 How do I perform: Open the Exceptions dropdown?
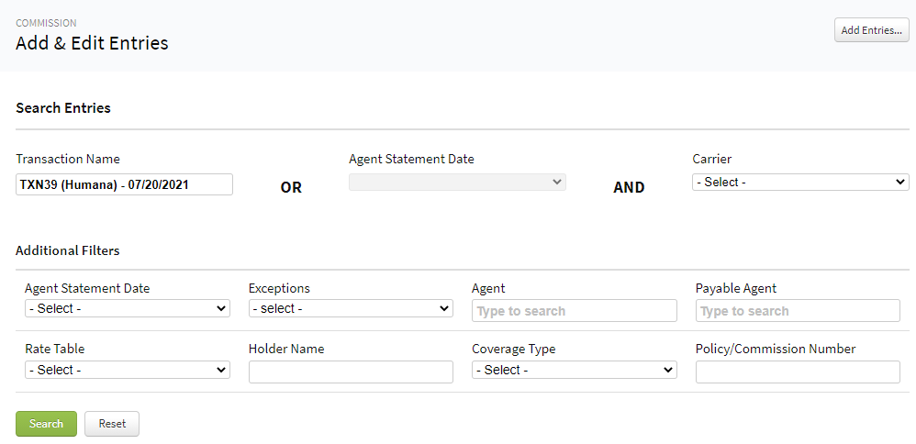coord(351,309)
